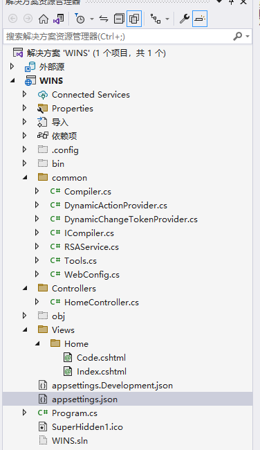
Task: Collapse all items with the minus-box icon
Action: click(119, 19)
